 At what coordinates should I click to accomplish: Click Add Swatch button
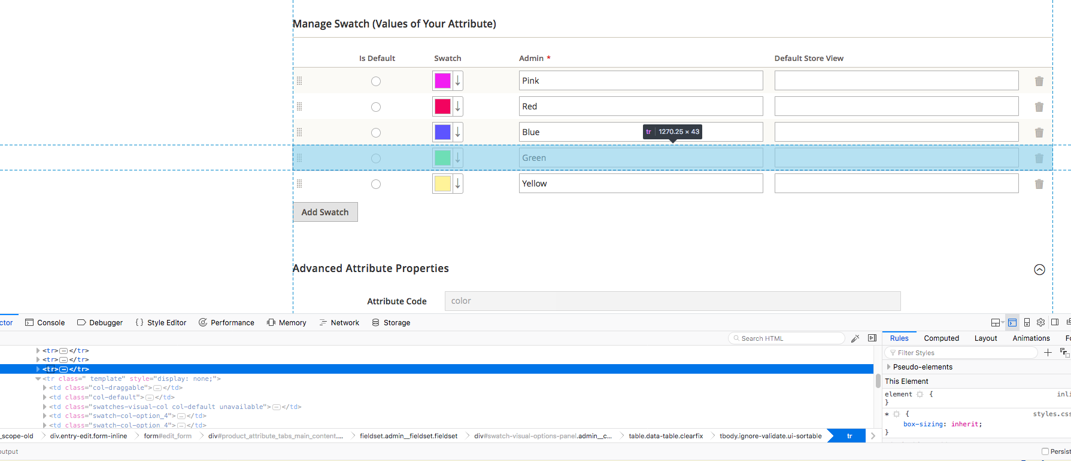[325, 212]
